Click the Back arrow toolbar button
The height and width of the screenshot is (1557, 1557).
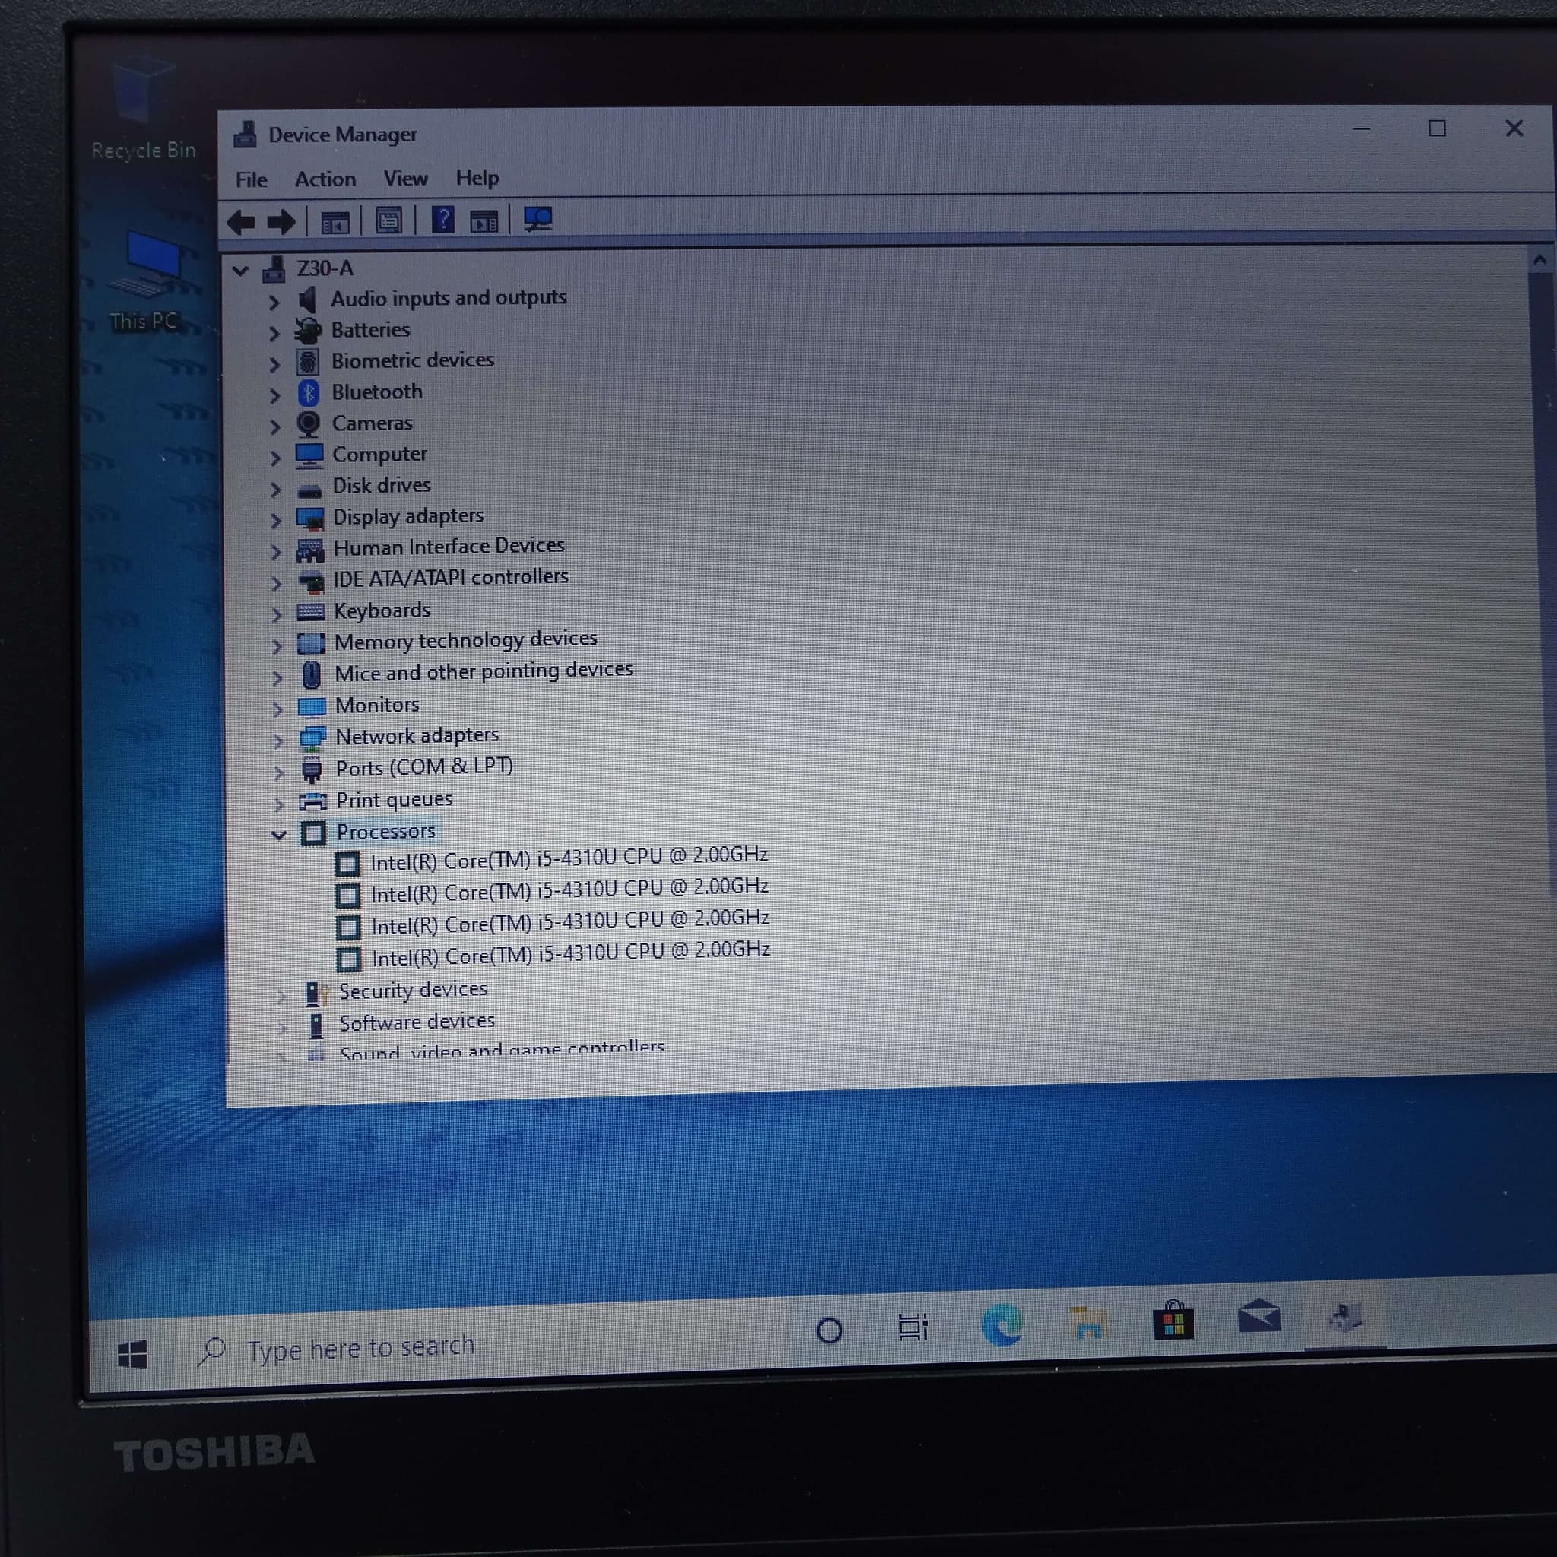241,222
